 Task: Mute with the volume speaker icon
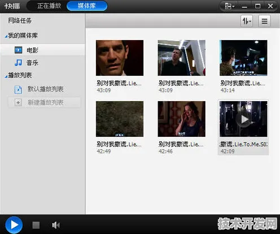pos(56,225)
